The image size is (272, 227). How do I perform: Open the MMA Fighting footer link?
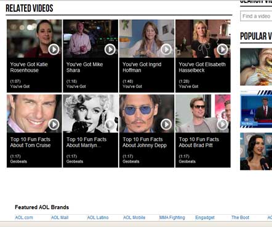point(172,218)
